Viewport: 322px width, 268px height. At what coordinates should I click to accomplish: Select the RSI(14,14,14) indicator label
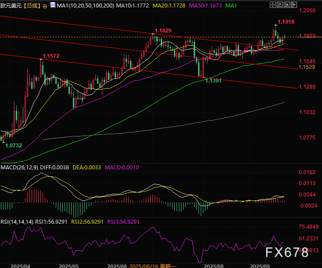click(x=17, y=222)
